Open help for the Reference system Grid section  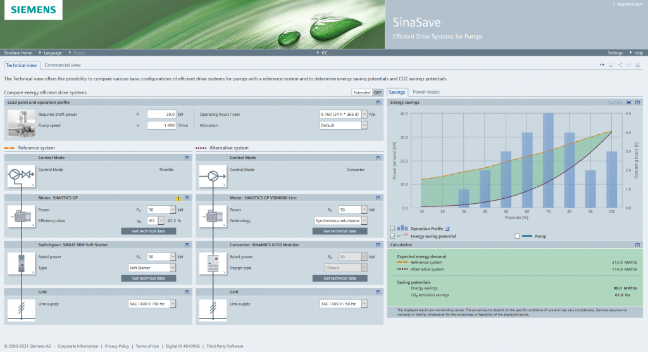point(187,292)
